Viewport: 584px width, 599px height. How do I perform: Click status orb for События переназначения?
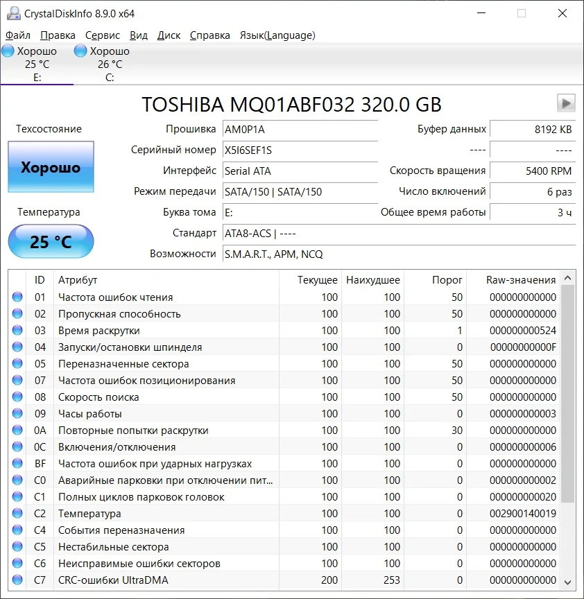tap(17, 530)
